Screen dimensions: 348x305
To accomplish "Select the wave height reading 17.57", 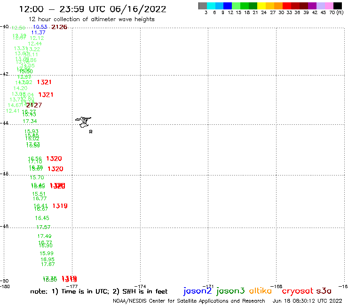I will [43, 227].
